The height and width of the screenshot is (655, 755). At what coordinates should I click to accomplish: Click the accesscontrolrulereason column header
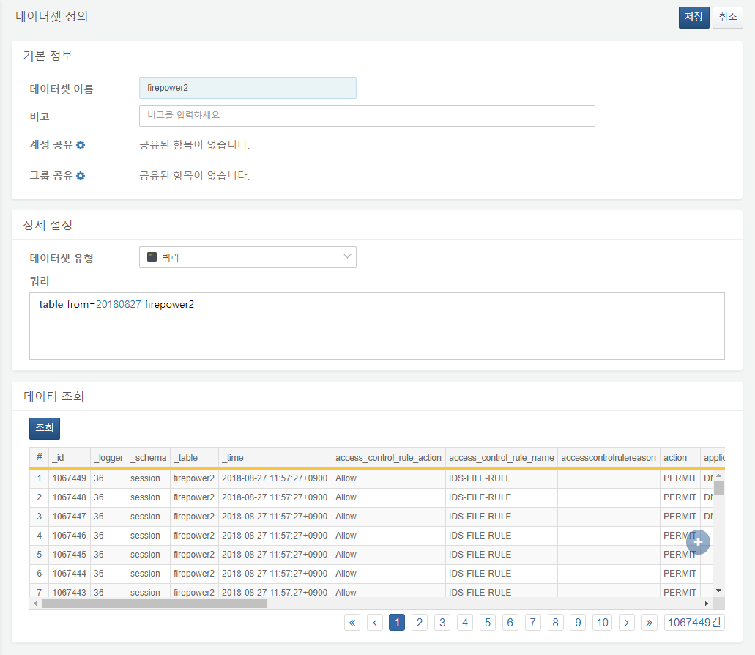[609, 457]
